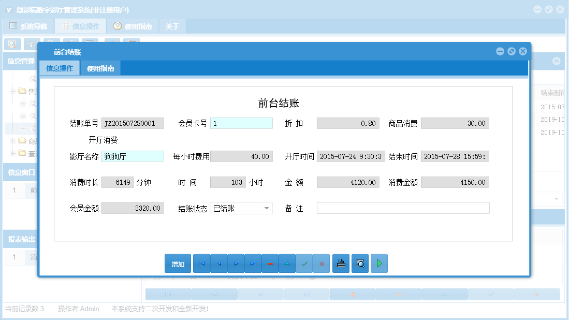The image size is (569, 320).
Task: Select the magnifier icon in the top toolbar
Action: click(x=11, y=44)
